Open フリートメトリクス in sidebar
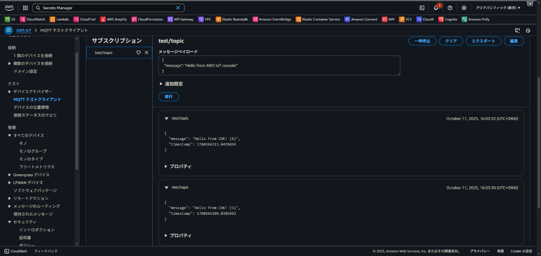541x256 pixels. point(37,167)
